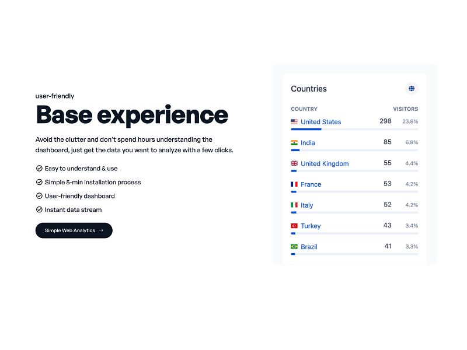
Task: Click the Italy flag icon
Action: pos(294,205)
